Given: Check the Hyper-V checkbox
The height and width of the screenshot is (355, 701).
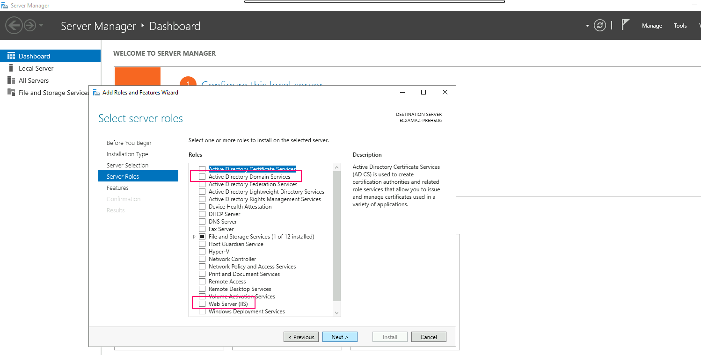Looking at the screenshot, I should [x=202, y=252].
